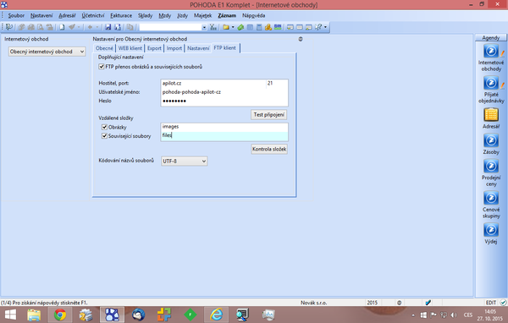Open File Explorer from the taskbar
The image size is (508, 323).
[x=34, y=315]
